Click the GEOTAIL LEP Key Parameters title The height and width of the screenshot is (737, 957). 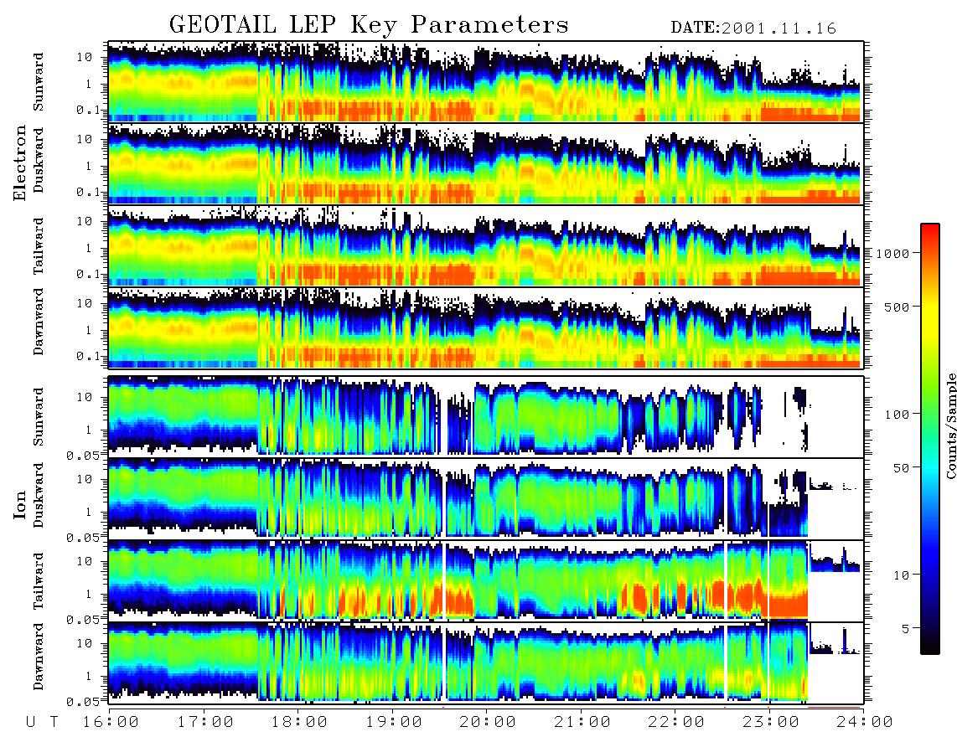coord(369,25)
